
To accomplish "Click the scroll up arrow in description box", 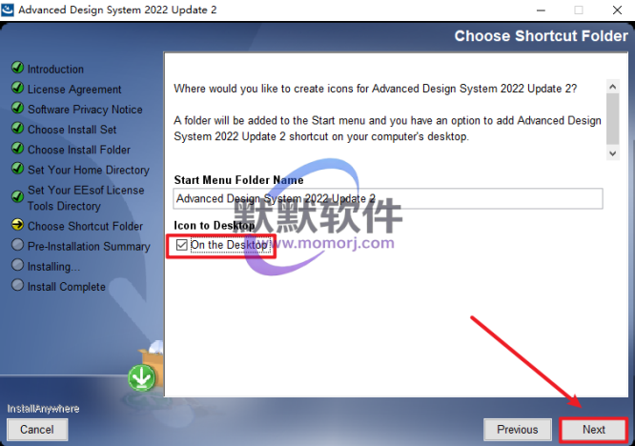I will point(613,87).
